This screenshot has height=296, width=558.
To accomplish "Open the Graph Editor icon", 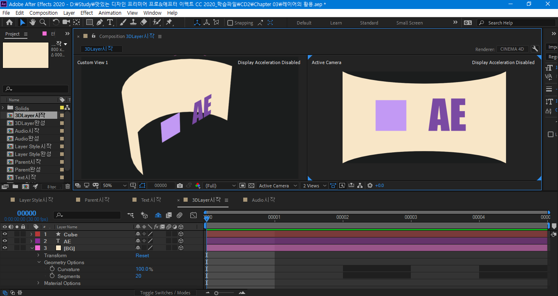I will pos(193,215).
